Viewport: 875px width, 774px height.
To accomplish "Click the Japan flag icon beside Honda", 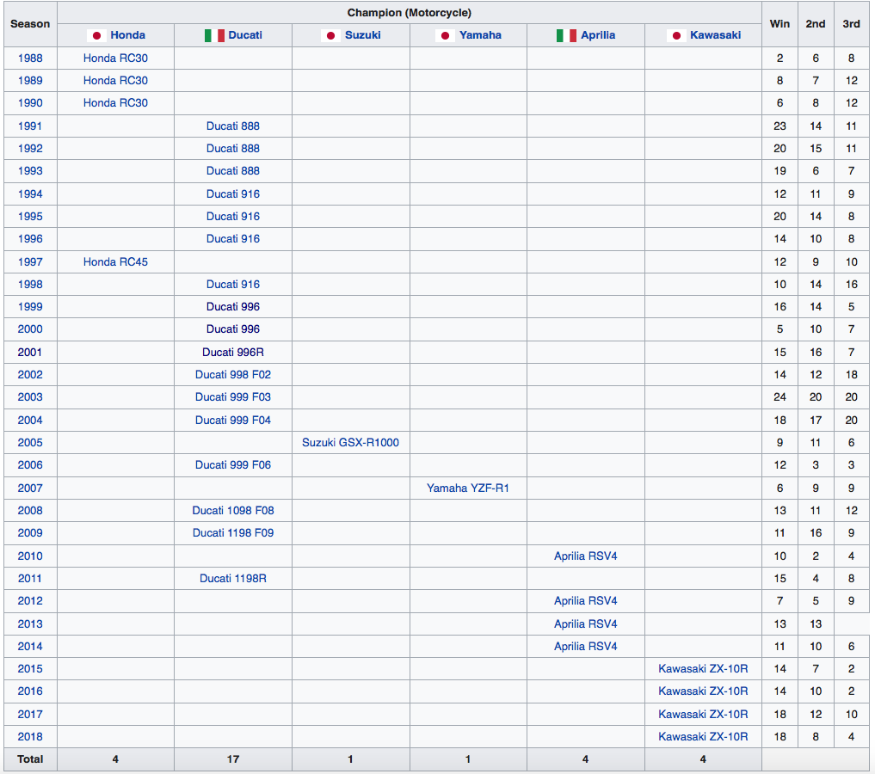I will pyautogui.click(x=96, y=35).
